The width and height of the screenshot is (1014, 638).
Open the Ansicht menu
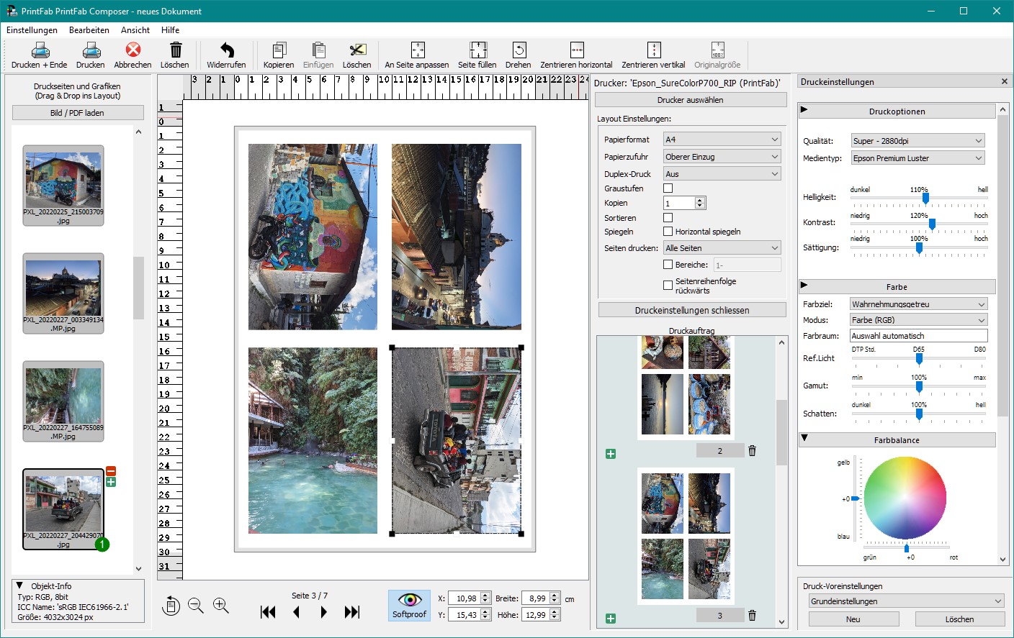click(135, 30)
